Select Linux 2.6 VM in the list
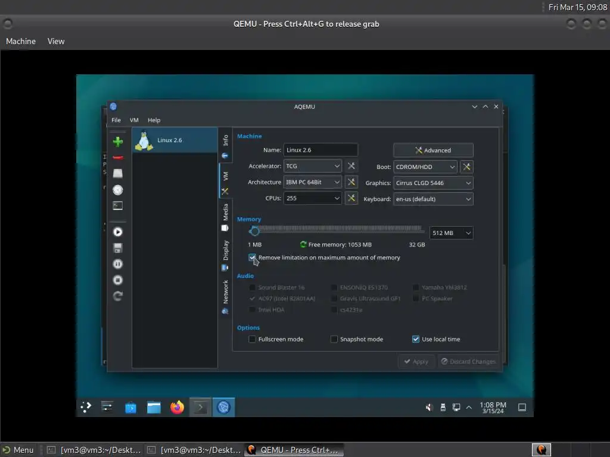 pos(175,140)
